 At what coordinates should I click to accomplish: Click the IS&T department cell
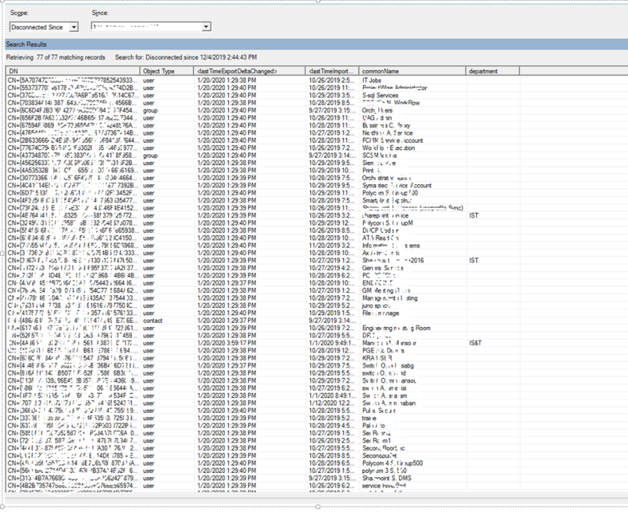(x=476, y=343)
